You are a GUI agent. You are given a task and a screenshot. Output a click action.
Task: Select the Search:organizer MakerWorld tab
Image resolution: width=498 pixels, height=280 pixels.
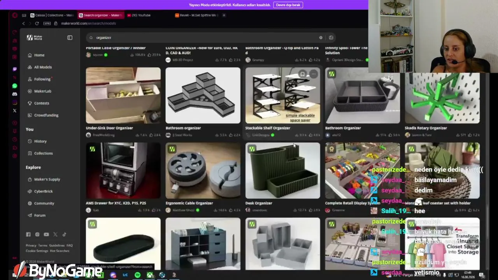coord(100,15)
